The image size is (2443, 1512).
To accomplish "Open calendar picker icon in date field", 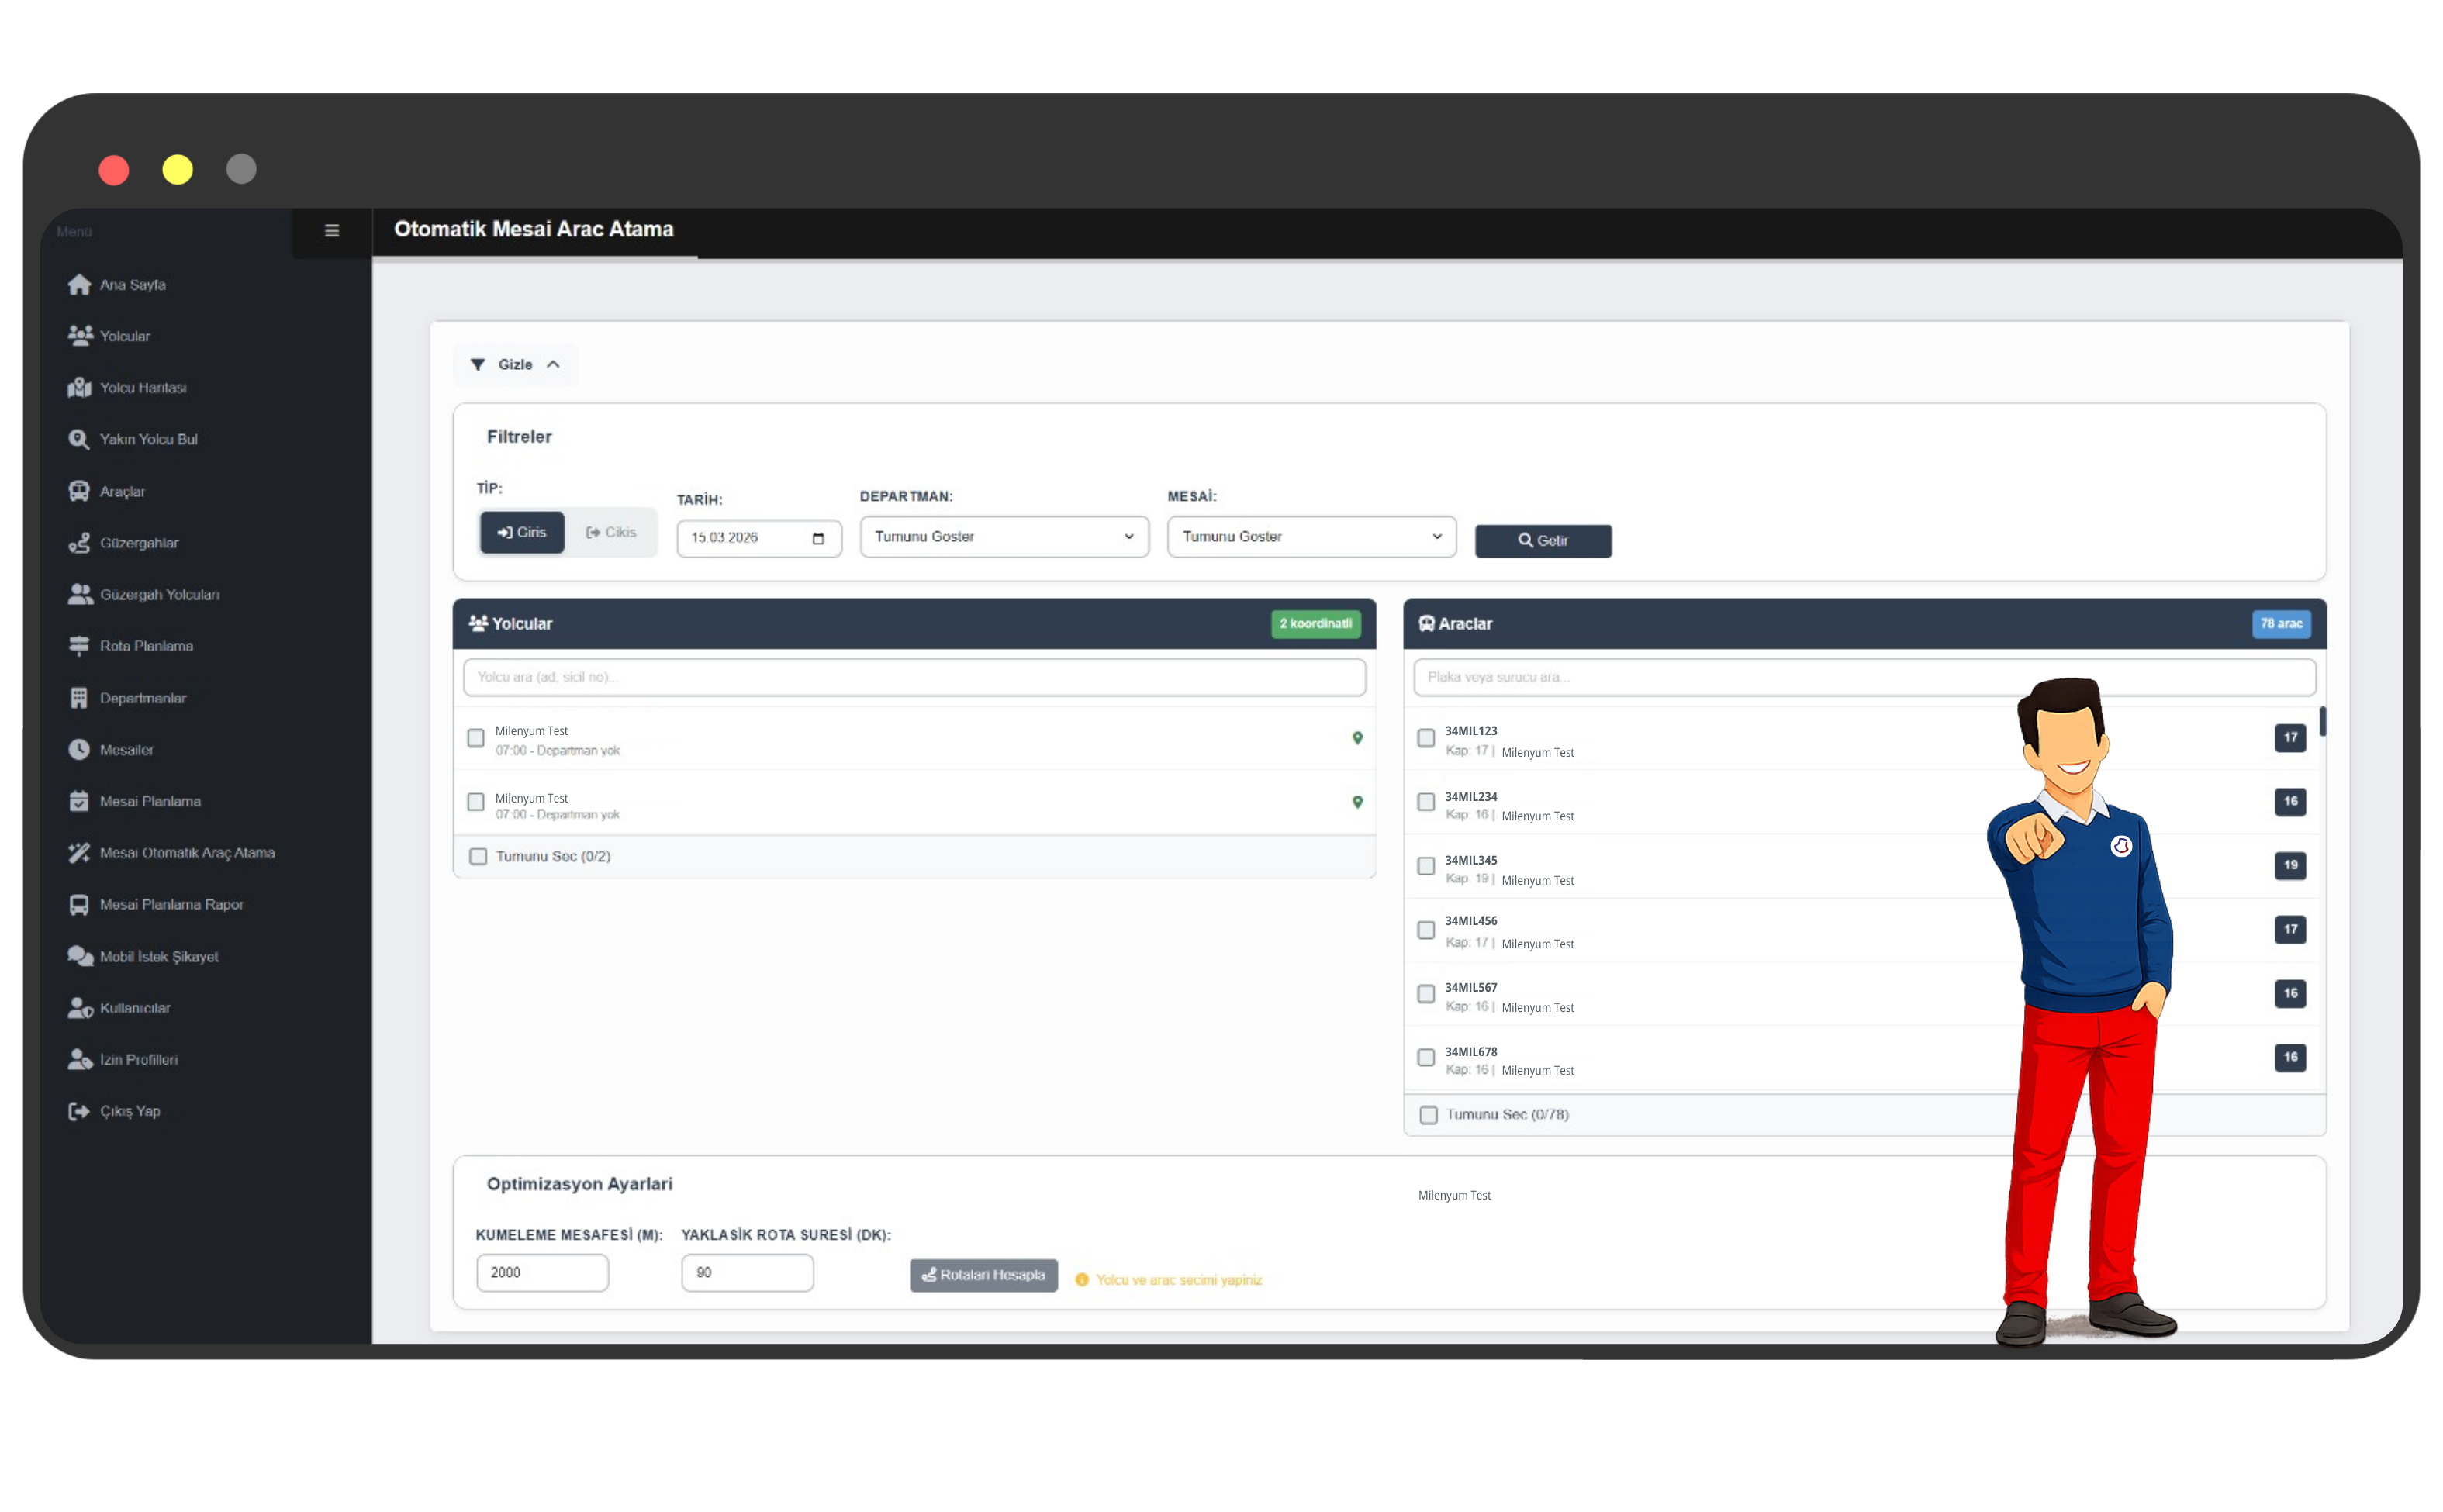I will [x=818, y=538].
